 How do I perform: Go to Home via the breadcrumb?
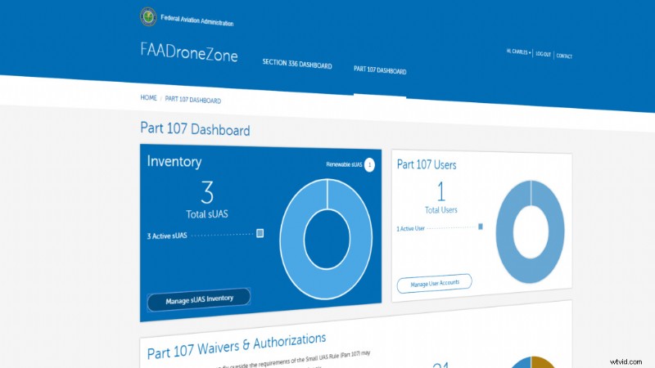point(148,97)
